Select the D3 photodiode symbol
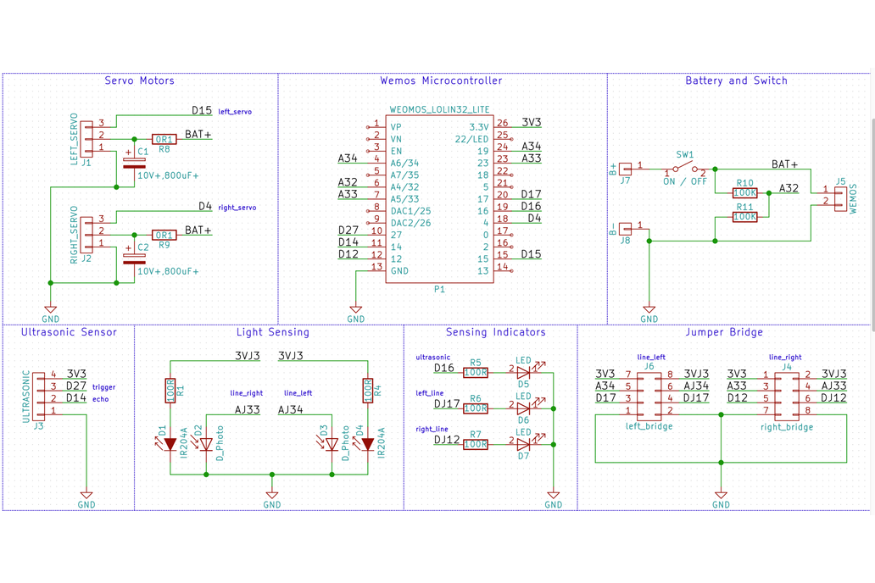The width and height of the screenshot is (875, 583). [332, 444]
